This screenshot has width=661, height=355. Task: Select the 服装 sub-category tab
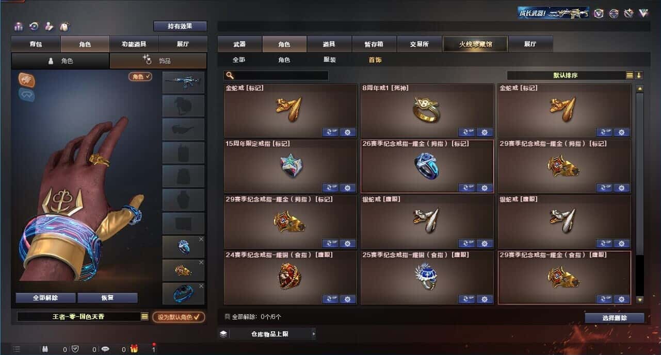pos(330,60)
